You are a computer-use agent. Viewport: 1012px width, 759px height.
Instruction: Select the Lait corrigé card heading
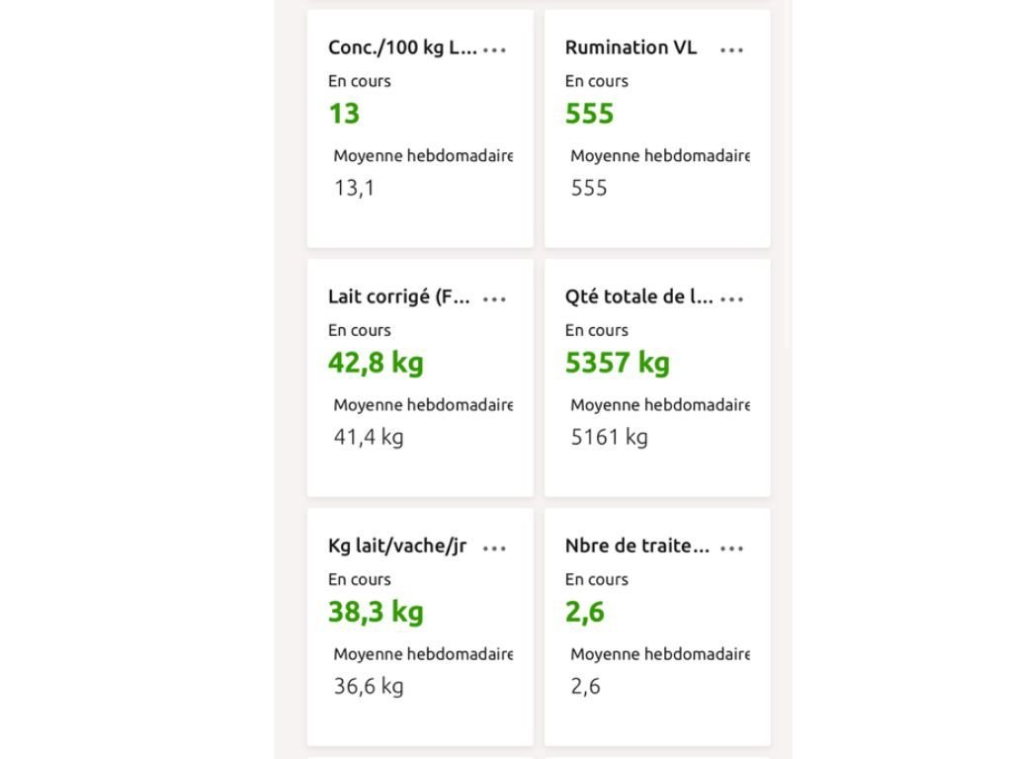click(399, 296)
